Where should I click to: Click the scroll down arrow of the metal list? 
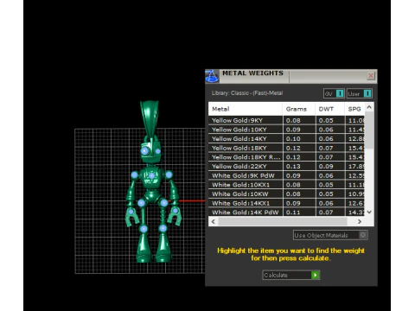(x=369, y=212)
